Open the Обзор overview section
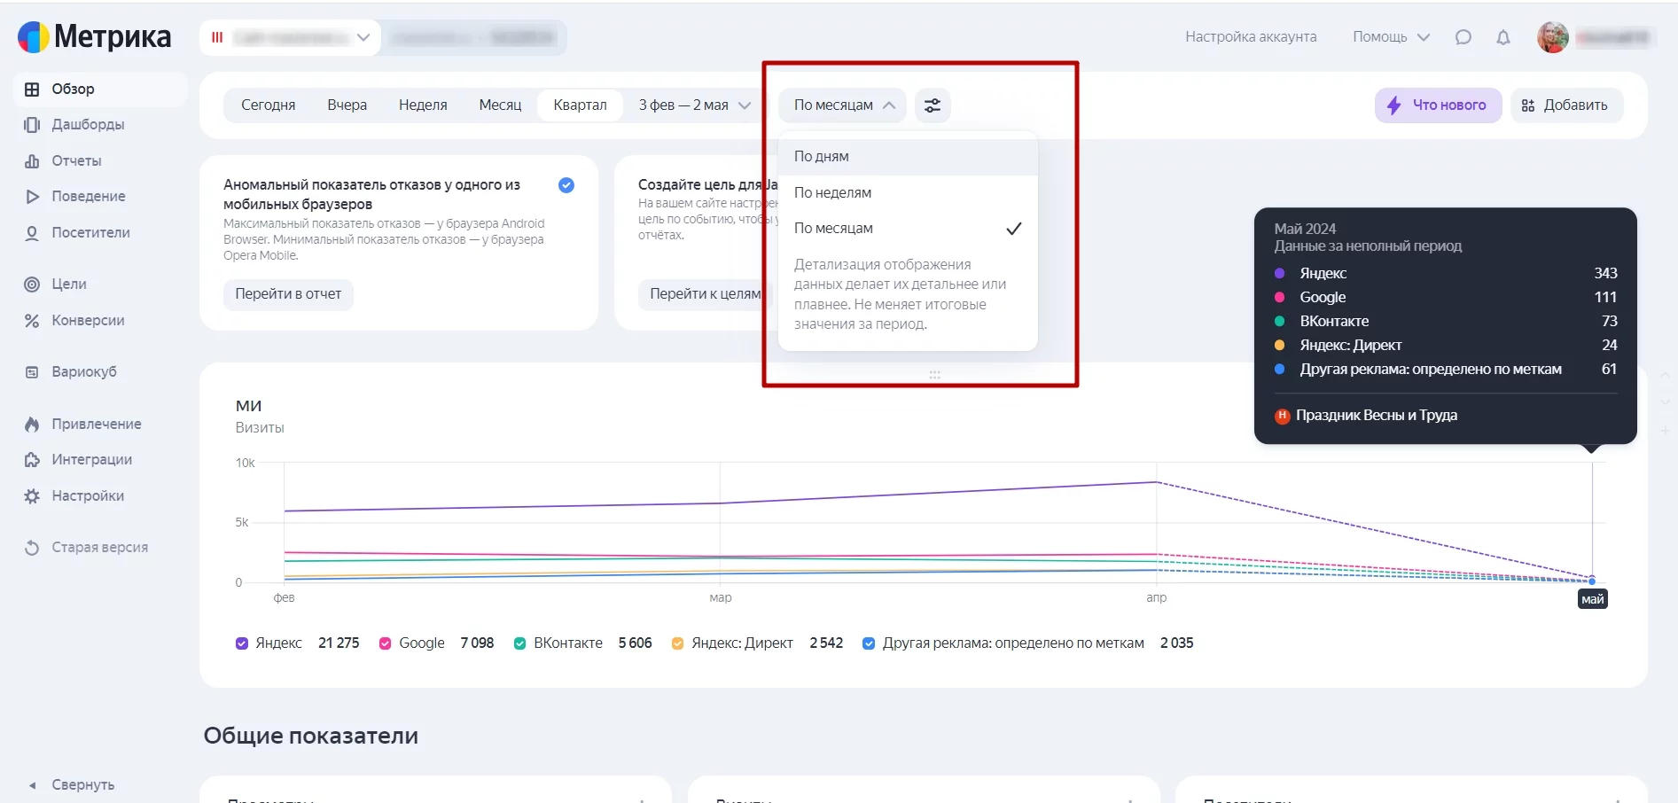This screenshot has height=803, width=1678. coord(100,89)
